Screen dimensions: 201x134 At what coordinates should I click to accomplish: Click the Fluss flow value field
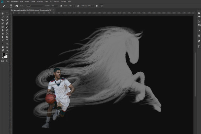pyautogui.click(x=71, y=6)
